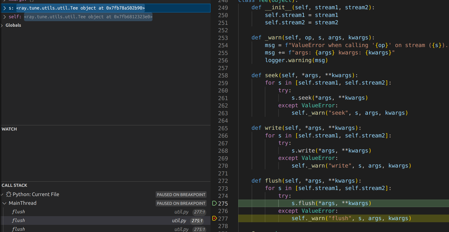Click 'self.stream2 = stream2' assignment line

point(302,23)
